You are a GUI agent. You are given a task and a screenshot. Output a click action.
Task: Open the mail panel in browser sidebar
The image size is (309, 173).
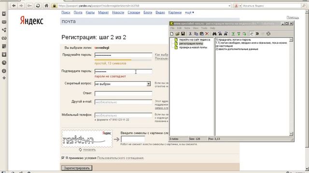click(x=4, y=22)
